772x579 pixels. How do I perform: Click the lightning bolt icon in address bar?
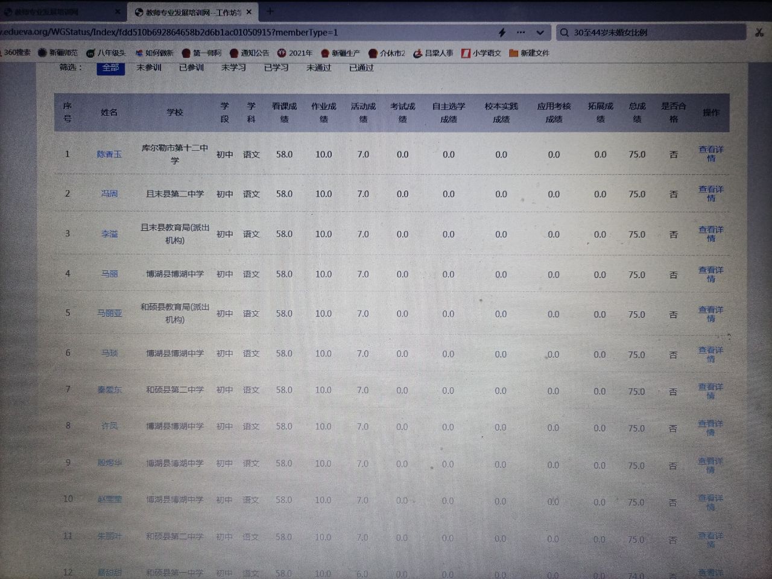[x=502, y=33]
